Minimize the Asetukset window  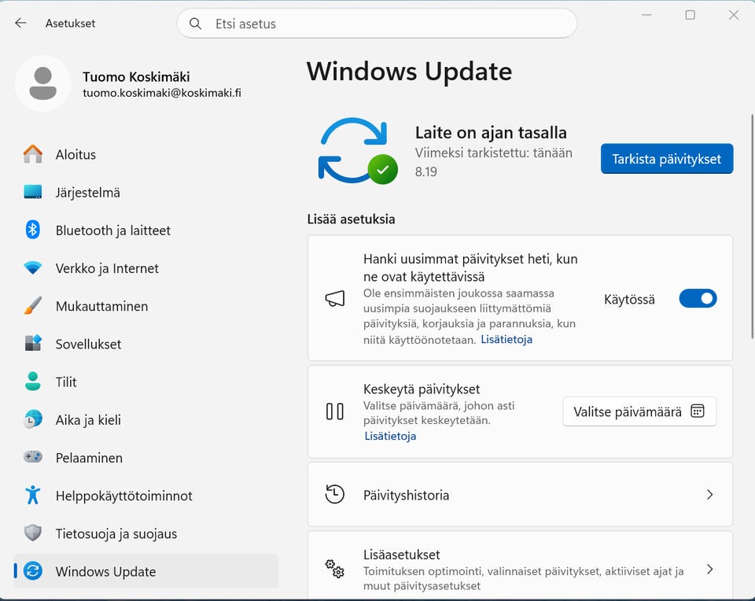(646, 15)
